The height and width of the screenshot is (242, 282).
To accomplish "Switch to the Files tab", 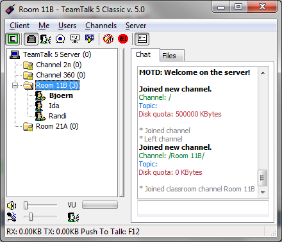I will [x=169, y=56].
